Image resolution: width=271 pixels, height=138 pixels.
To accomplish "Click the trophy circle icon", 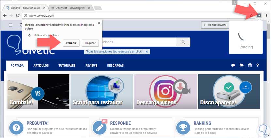I will pyautogui.click(x=183, y=128).
